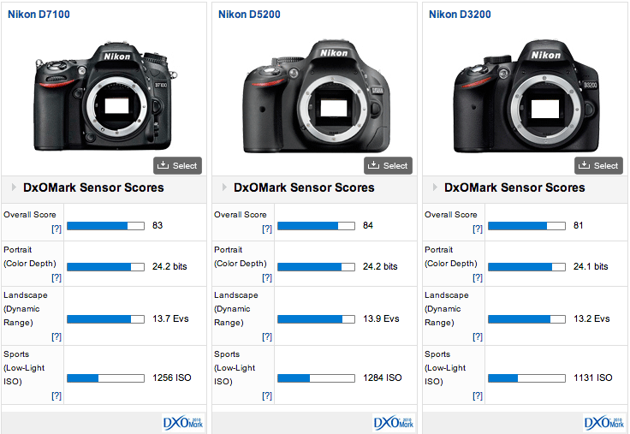
Task: Open the [?] help for D7100 Sports Low-Light ISO
Action: tap(56, 395)
